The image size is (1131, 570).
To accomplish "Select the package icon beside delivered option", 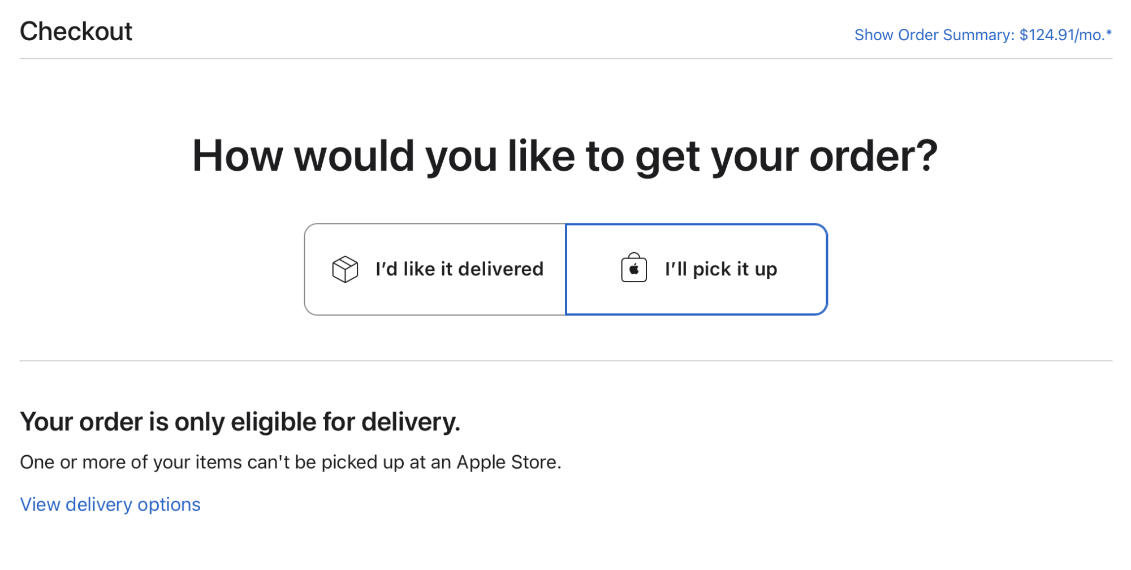I will point(345,269).
